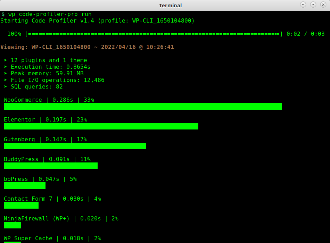Click the 0:02 / 0:03 timer text
The width and height of the screenshot is (330, 243).
[305, 34]
